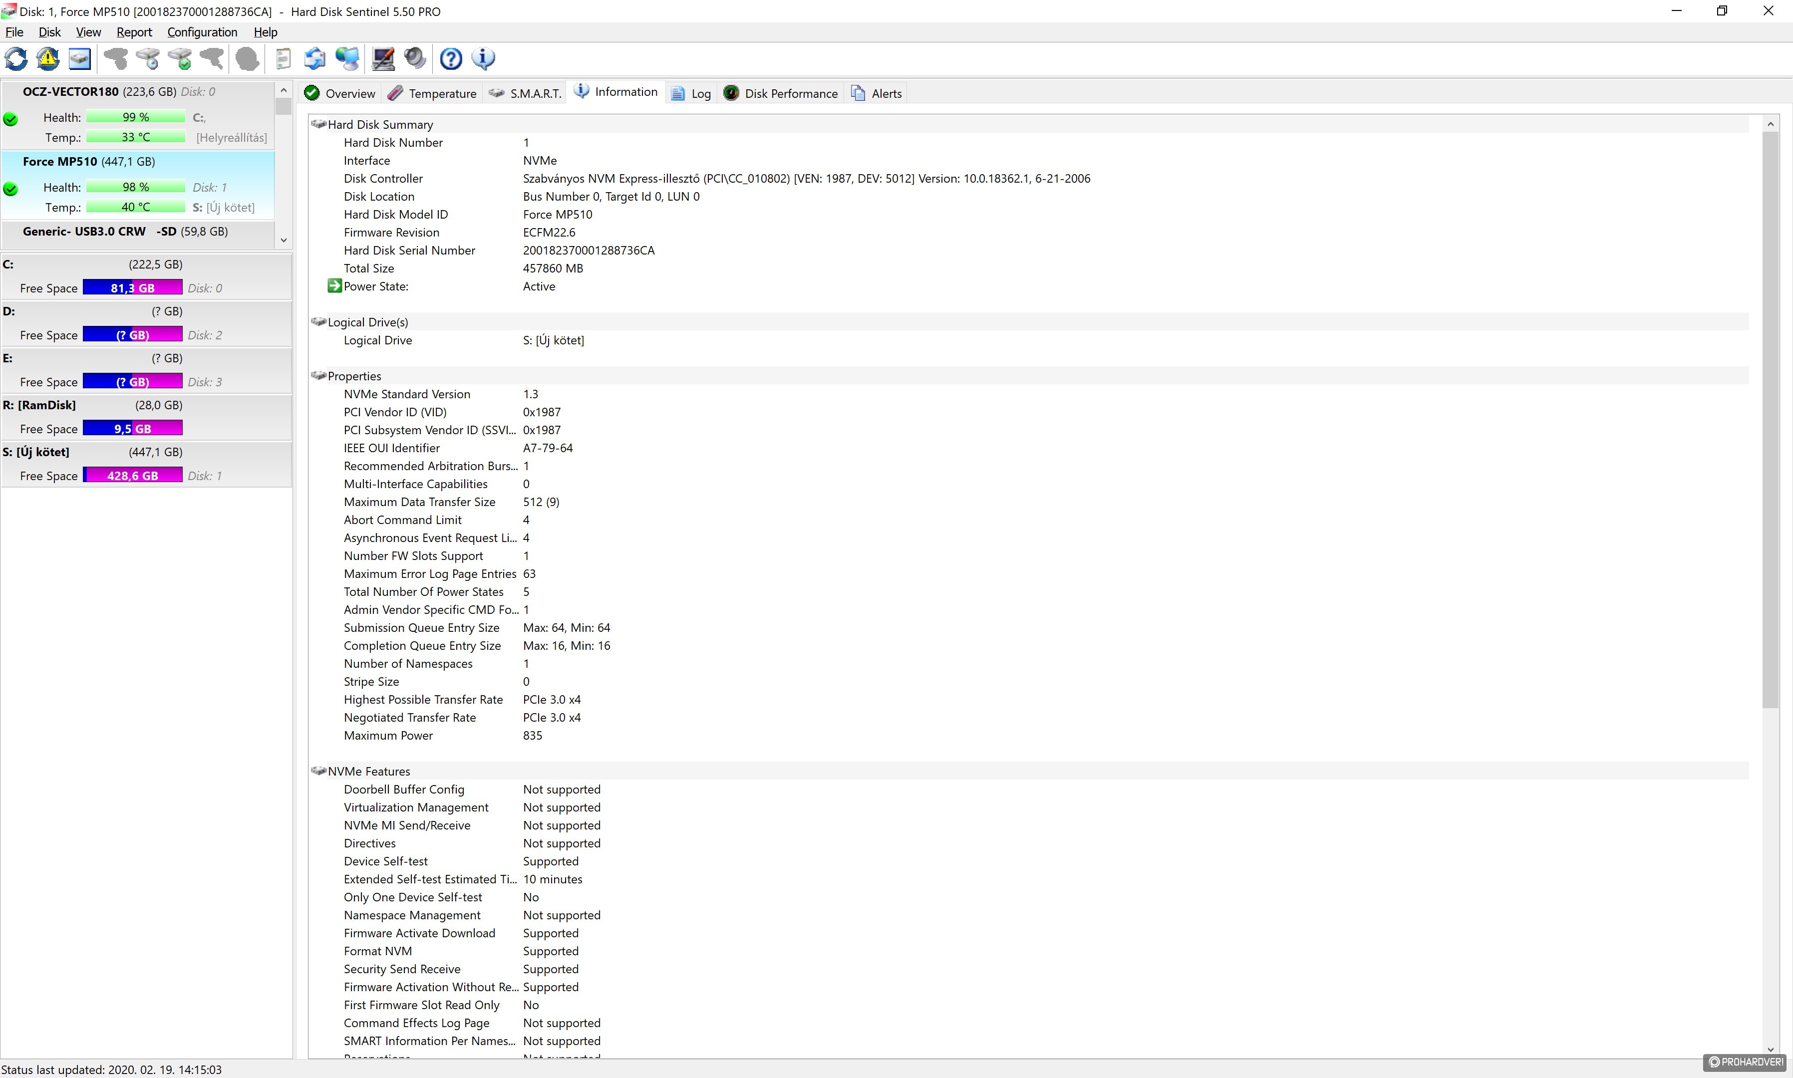Open the View menu
Screen dimensions: 1793x1078
[89, 32]
